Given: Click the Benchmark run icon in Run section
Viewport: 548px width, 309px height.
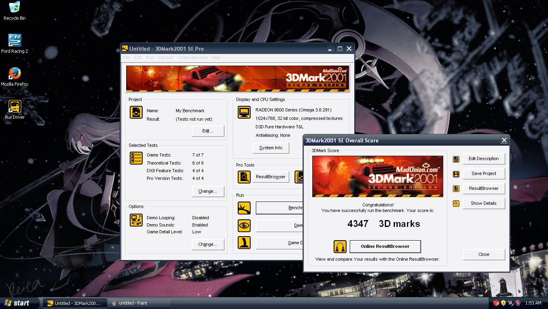Looking at the screenshot, I should (244, 208).
